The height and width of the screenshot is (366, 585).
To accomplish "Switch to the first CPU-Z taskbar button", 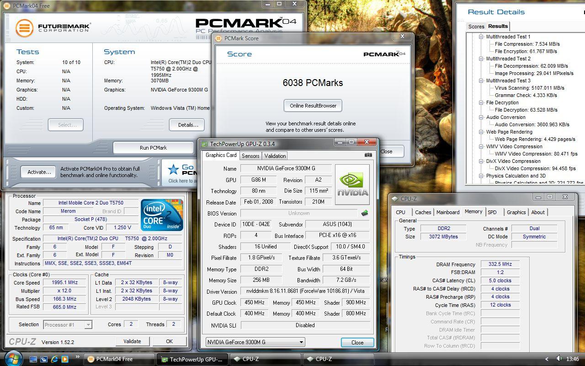I will (265, 359).
